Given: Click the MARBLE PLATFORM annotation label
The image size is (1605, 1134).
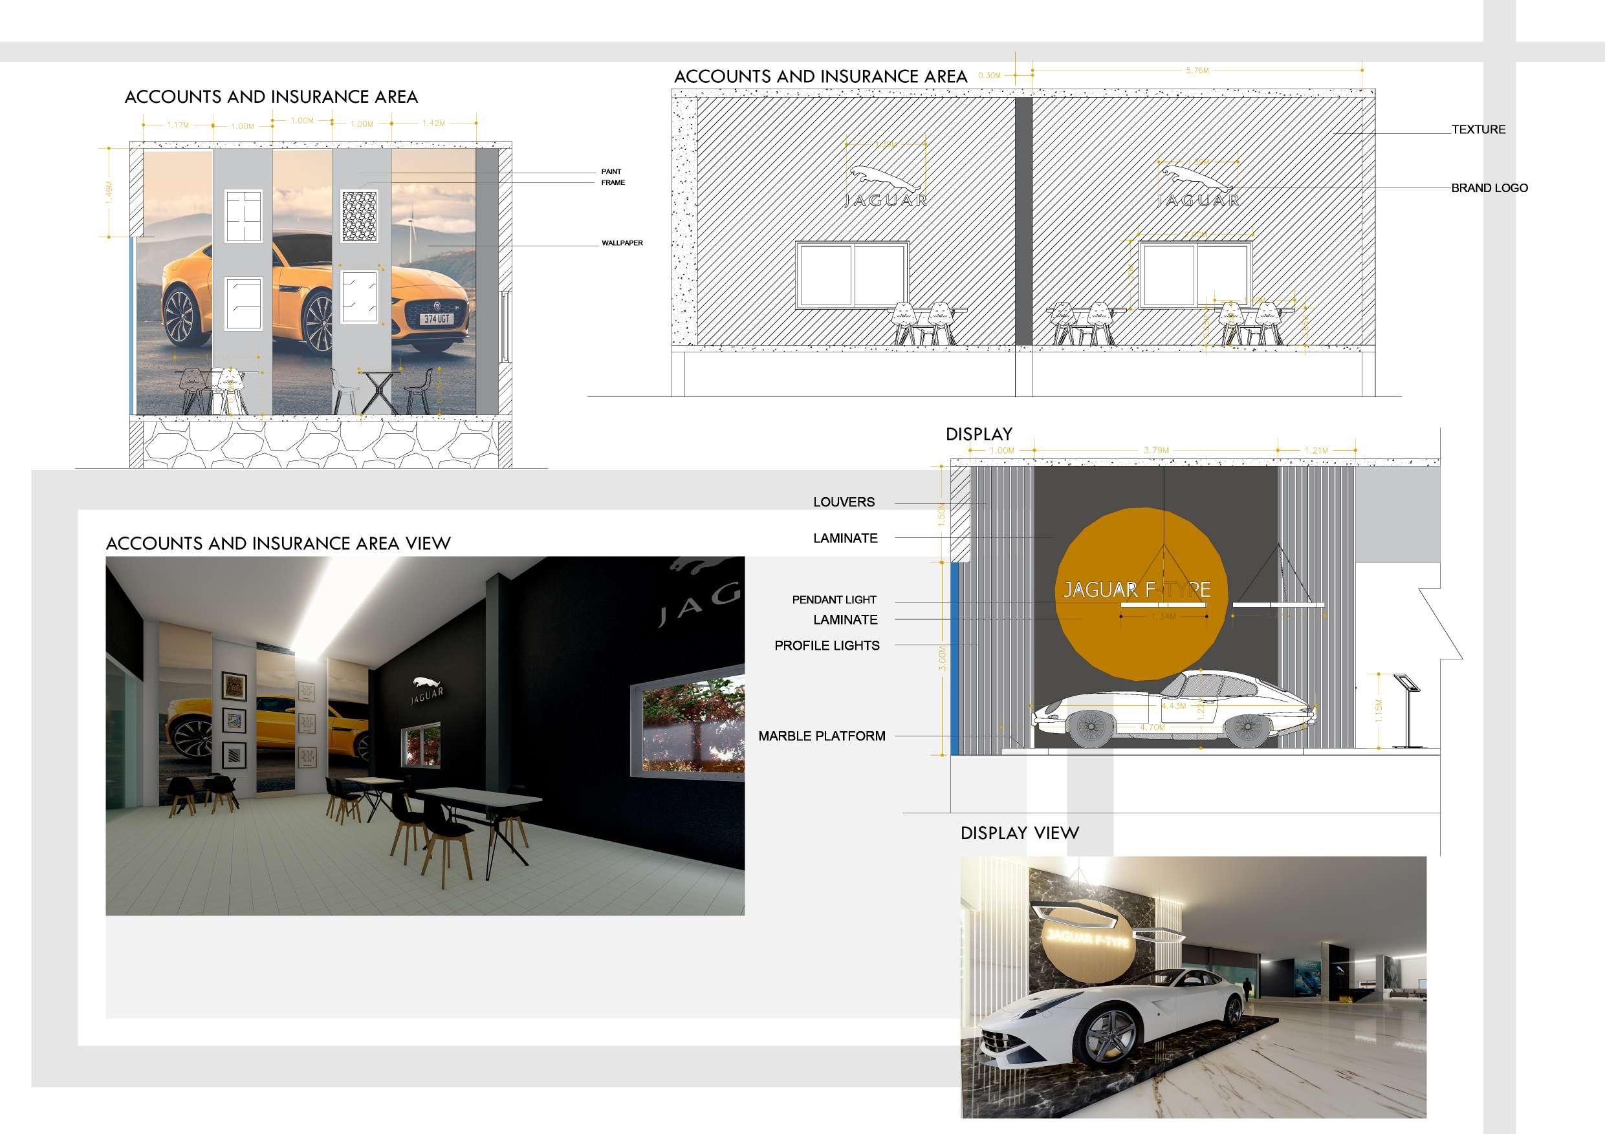Looking at the screenshot, I should 822,736.
